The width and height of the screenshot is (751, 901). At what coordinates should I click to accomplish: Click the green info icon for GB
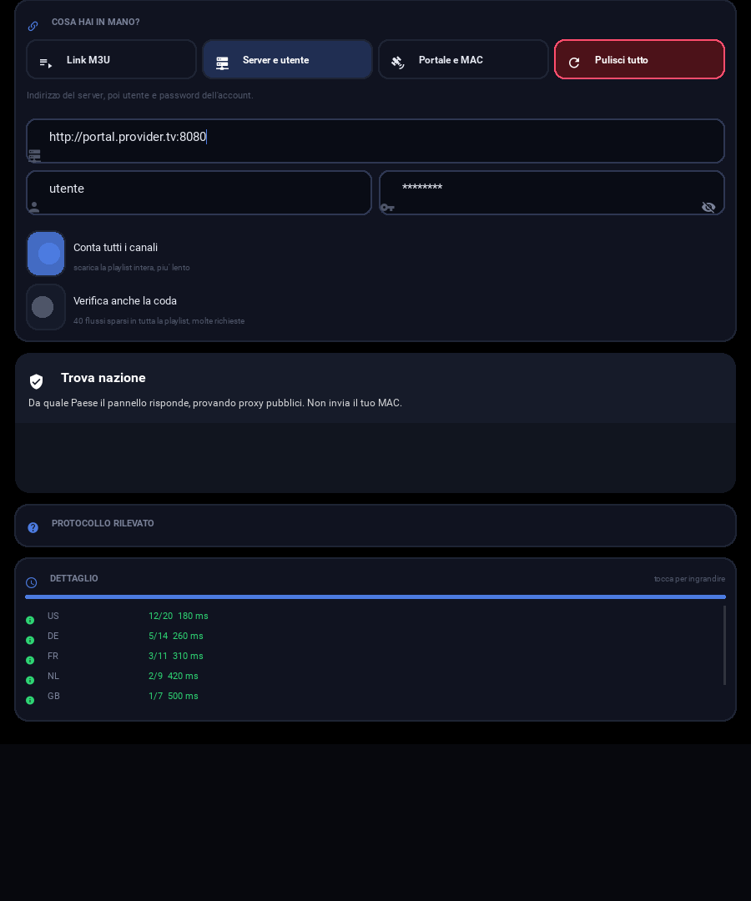click(x=30, y=701)
